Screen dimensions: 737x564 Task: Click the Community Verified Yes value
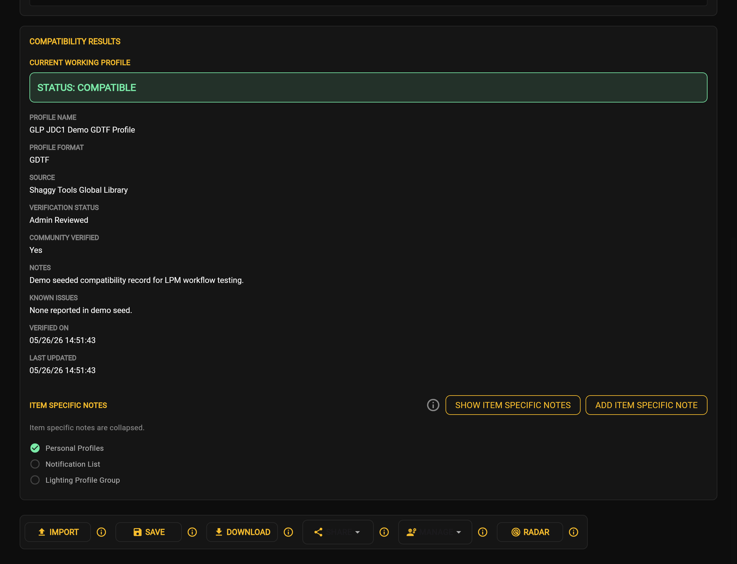click(36, 250)
